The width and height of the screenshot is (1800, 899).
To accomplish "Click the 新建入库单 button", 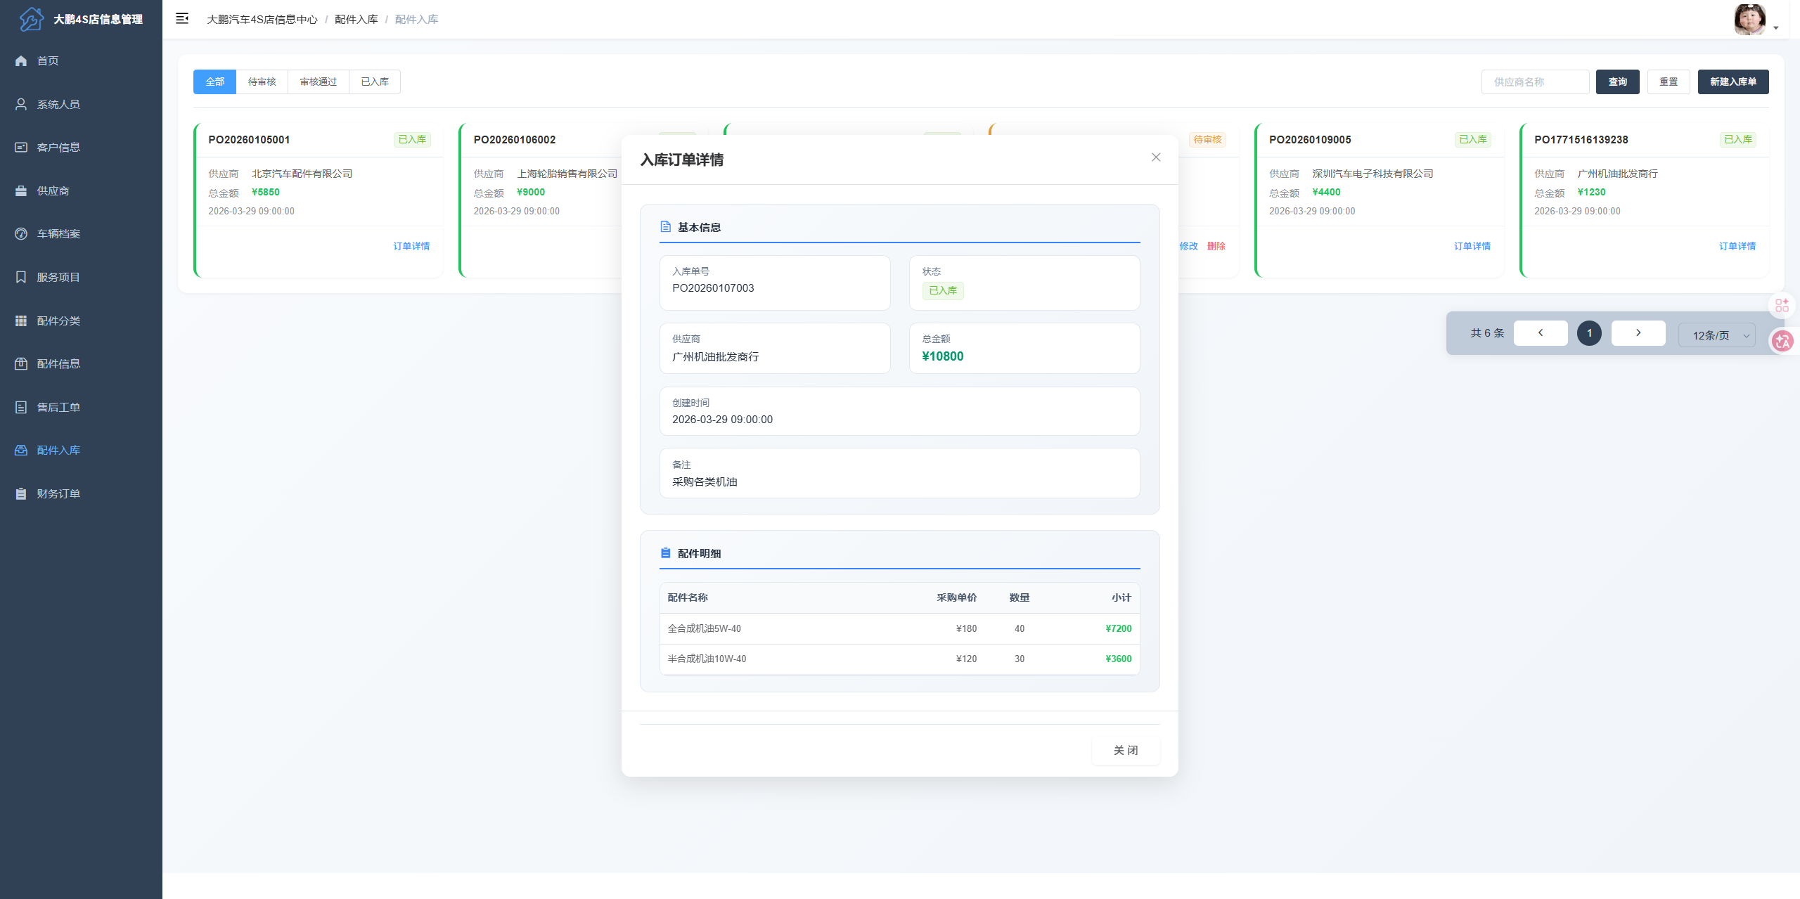I will (1732, 82).
